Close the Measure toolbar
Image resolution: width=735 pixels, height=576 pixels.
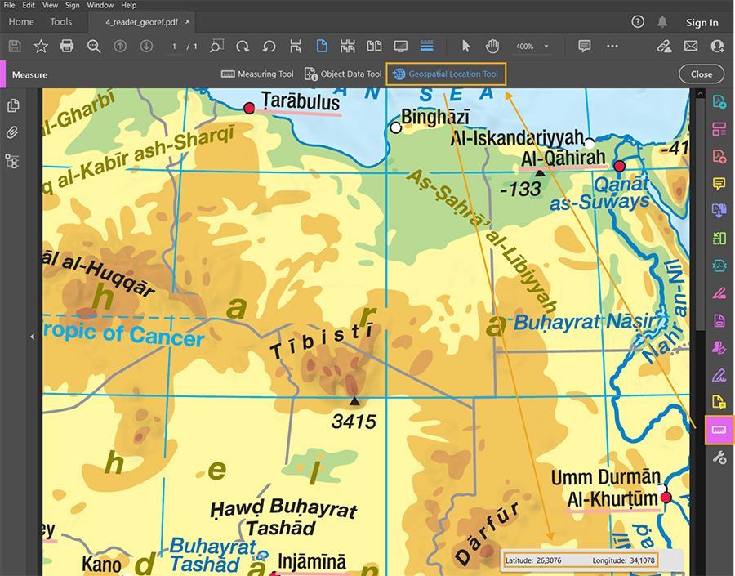[702, 74]
